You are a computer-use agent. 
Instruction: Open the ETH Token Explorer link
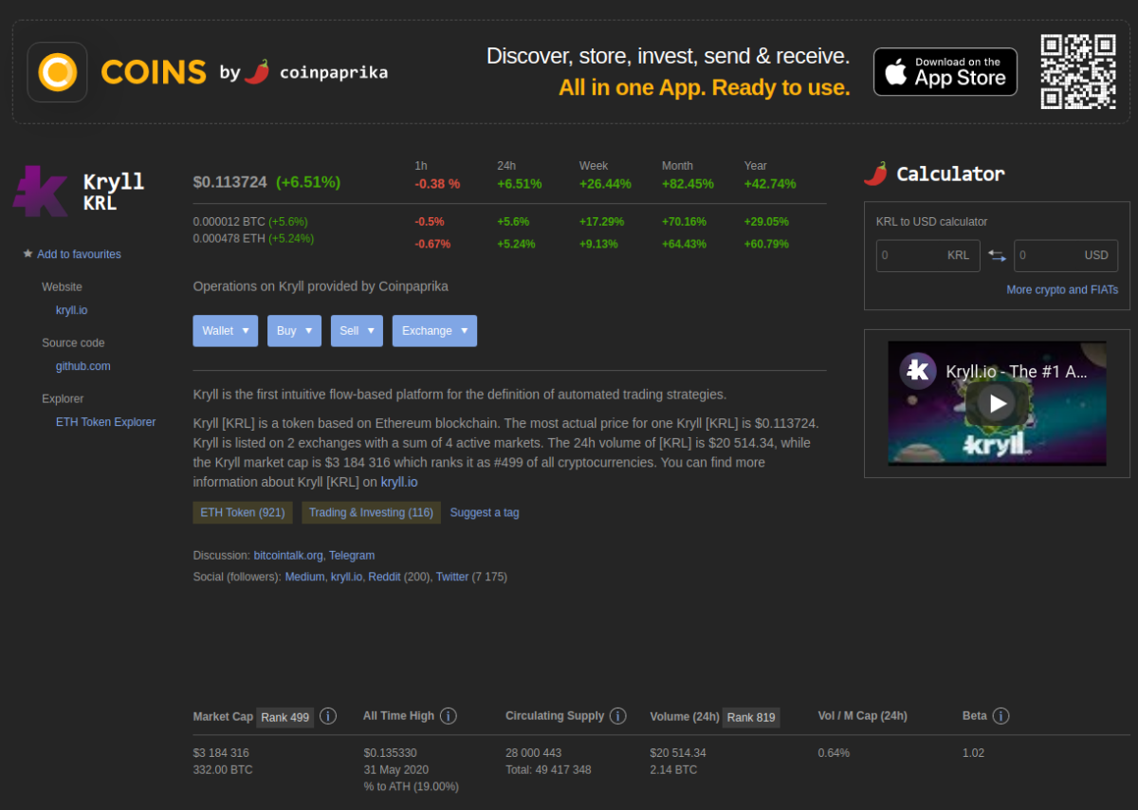(105, 422)
